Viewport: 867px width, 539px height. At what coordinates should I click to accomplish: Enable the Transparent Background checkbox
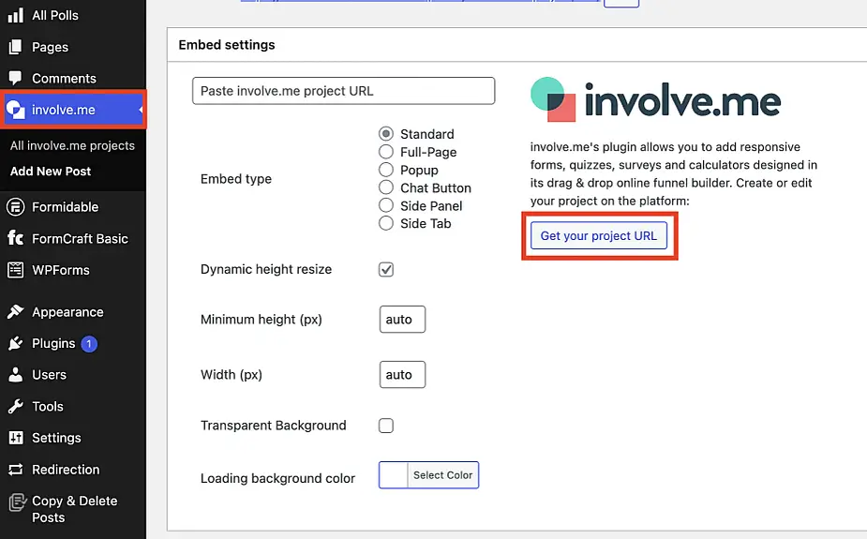386,426
